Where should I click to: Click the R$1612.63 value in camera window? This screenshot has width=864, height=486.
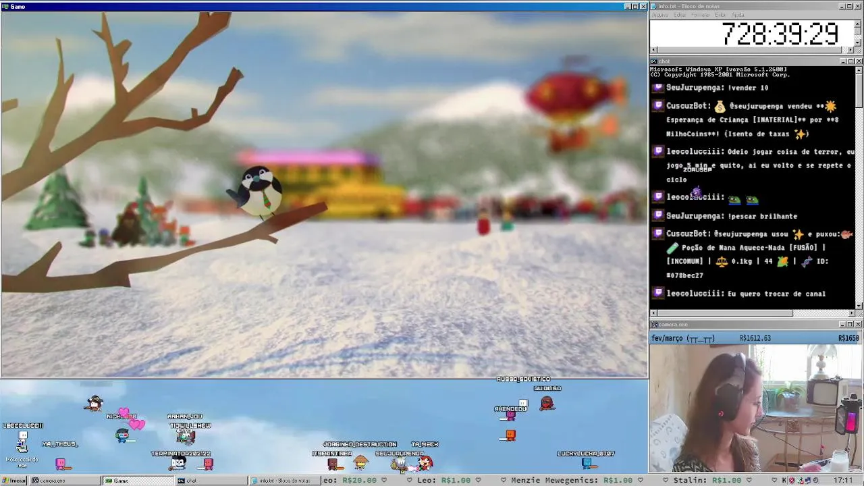[755, 338]
